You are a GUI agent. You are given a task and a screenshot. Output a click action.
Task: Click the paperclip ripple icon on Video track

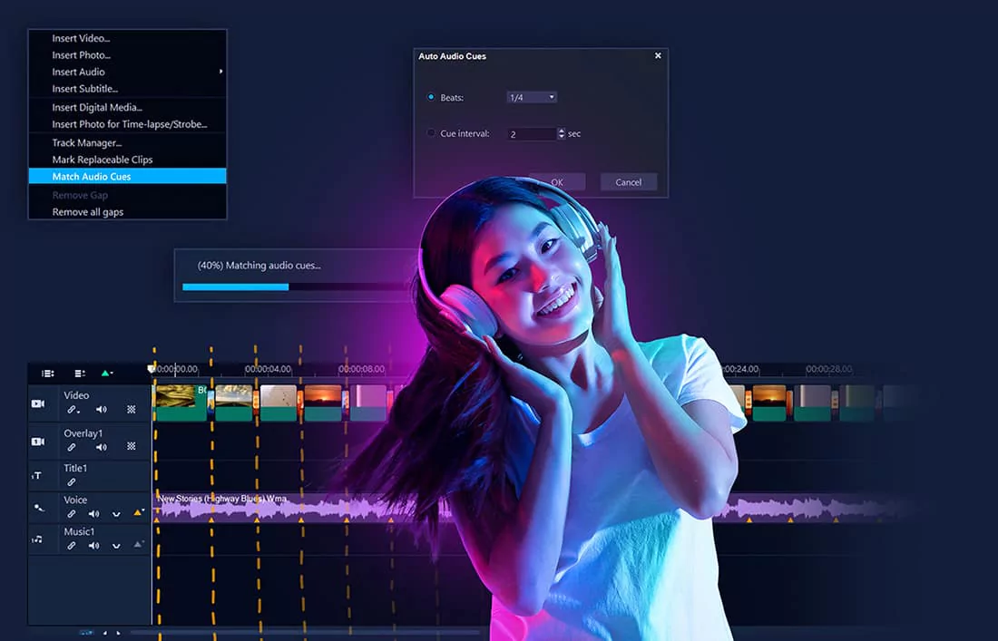[x=71, y=409]
